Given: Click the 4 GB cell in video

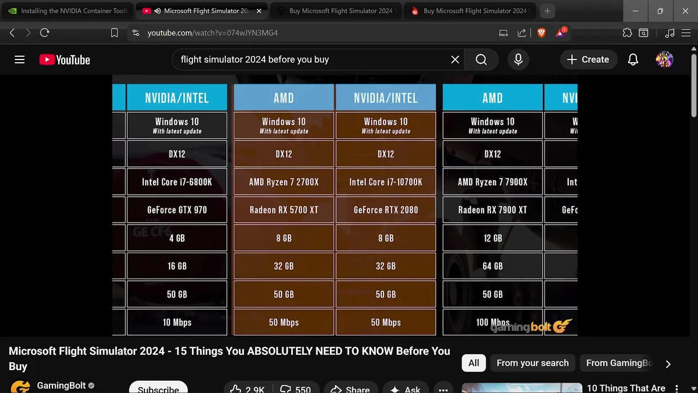Looking at the screenshot, I should click(x=177, y=239).
